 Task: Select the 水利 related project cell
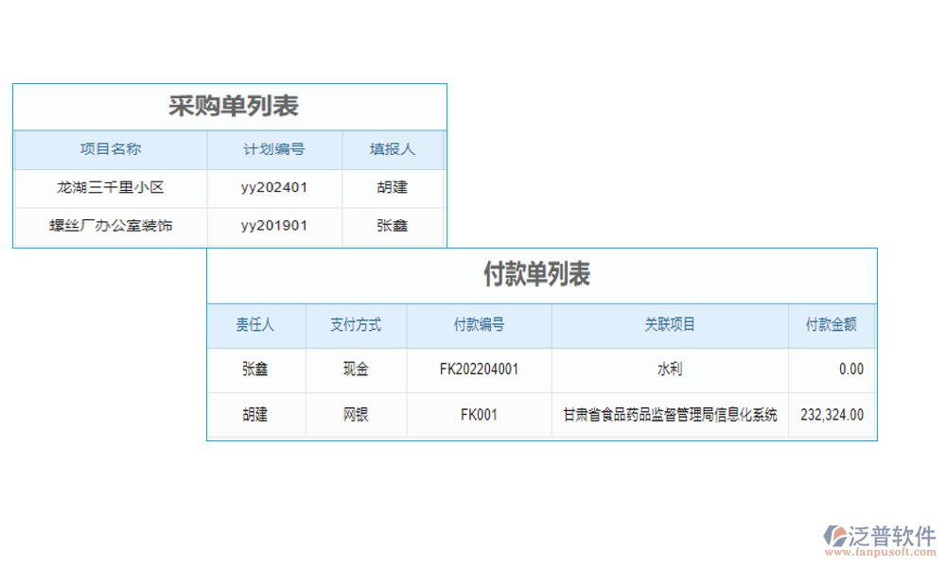[x=669, y=369]
